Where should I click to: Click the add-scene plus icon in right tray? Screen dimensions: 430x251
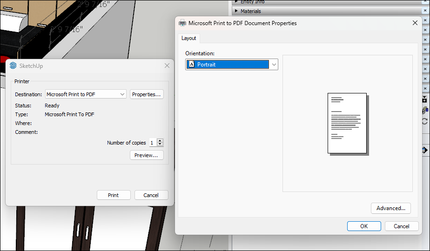point(424,99)
